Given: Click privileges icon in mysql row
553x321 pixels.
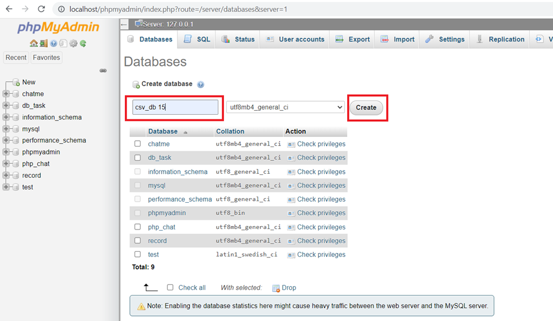Looking at the screenshot, I should pyautogui.click(x=291, y=186).
